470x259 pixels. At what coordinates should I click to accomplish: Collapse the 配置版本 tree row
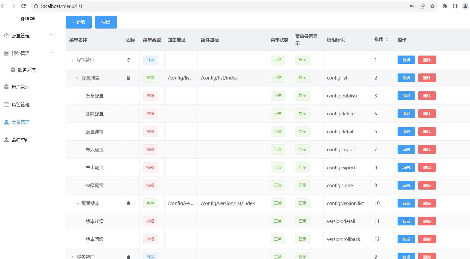77,203
